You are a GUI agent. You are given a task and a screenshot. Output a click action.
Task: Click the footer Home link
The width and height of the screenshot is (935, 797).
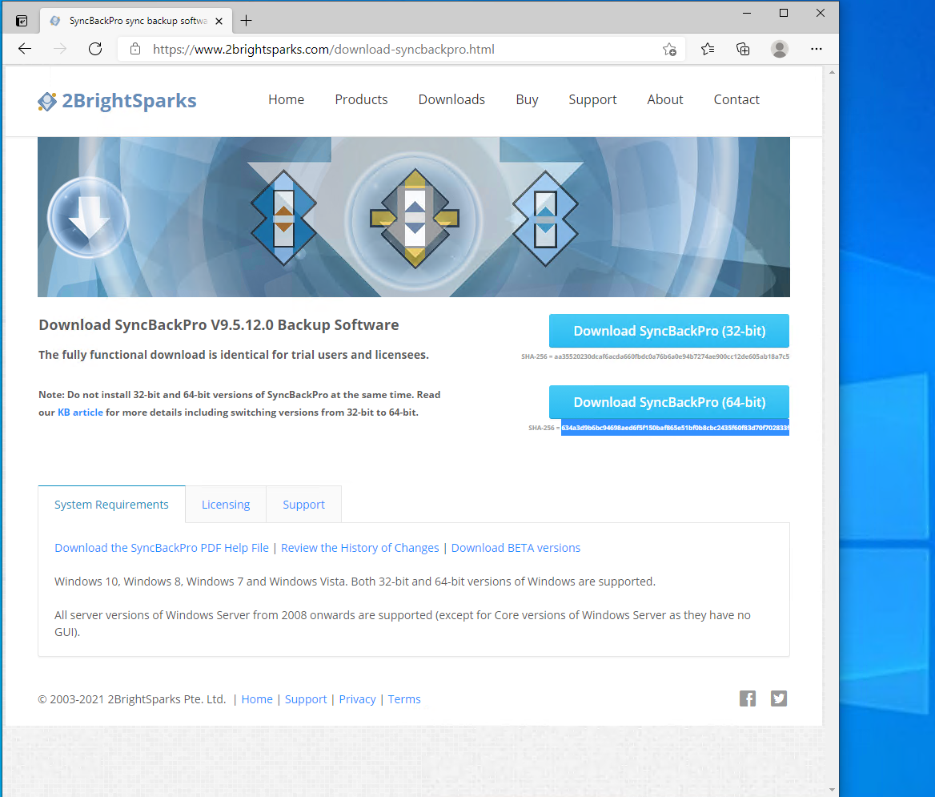point(257,699)
